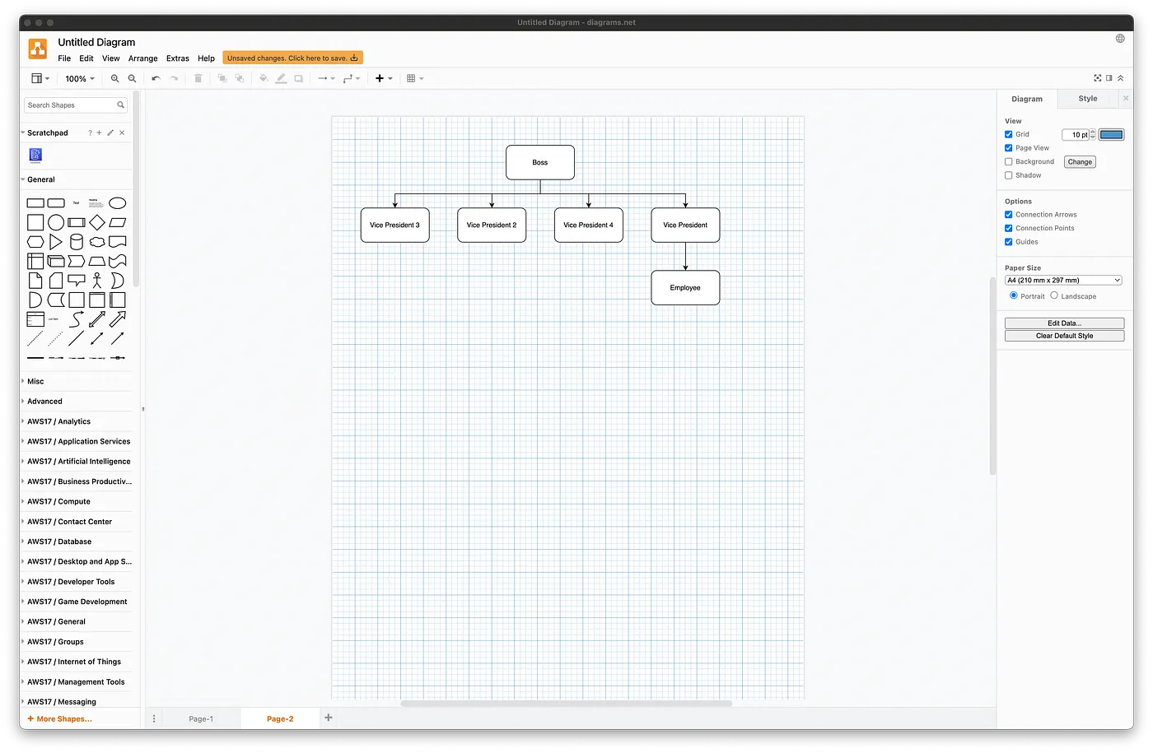
Task: Click the Edit Data button
Action: click(1063, 323)
